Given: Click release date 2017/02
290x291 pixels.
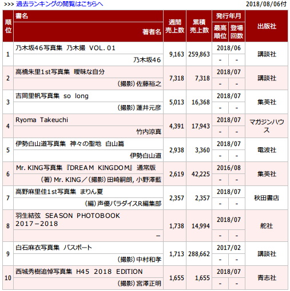Looking at the screenshot, I should point(228,248).
